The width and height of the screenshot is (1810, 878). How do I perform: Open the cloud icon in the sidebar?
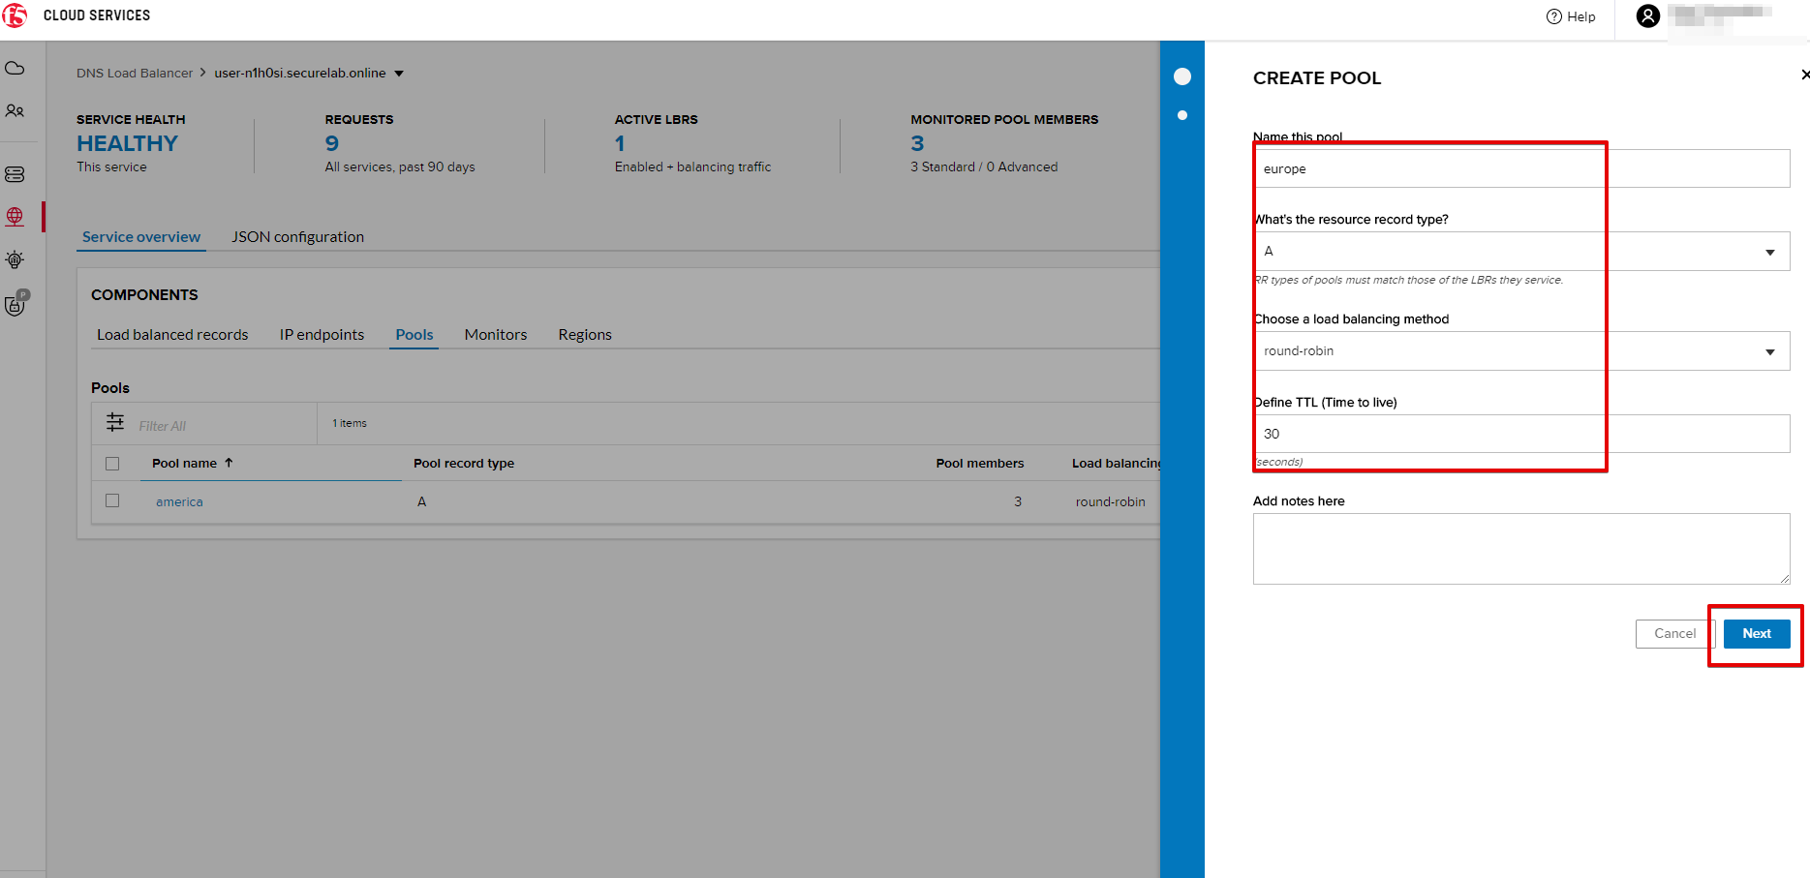15,69
